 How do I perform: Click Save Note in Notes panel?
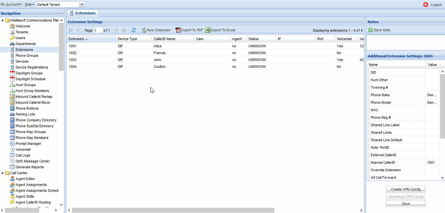[379, 30]
